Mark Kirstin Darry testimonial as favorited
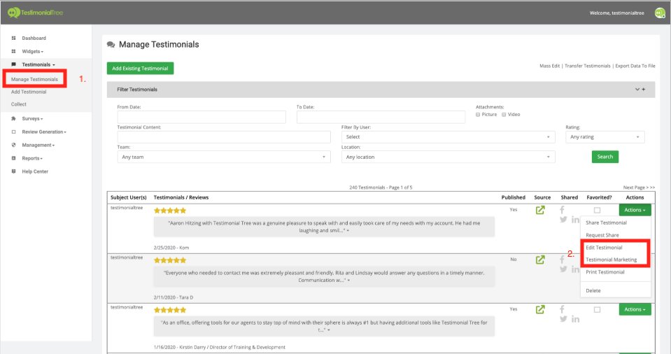This screenshot has height=354, width=671. coord(597,309)
